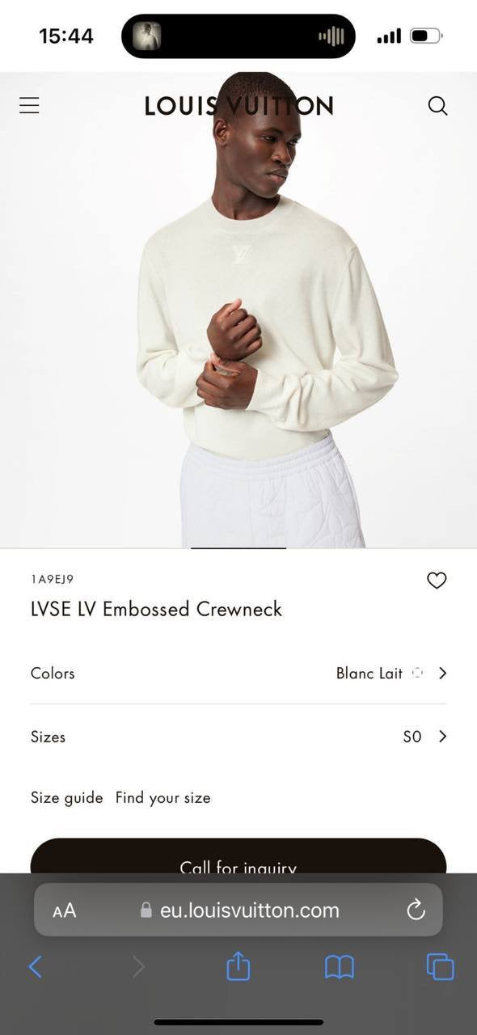This screenshot has height=1035, width=477.
Task: Open the Find your size link
Action: coord(163,797)
